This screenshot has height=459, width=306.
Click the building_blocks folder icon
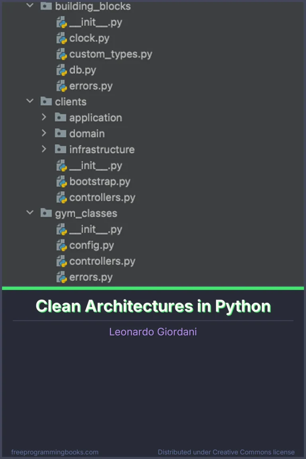pyautogui.click(x=46, y=6)
